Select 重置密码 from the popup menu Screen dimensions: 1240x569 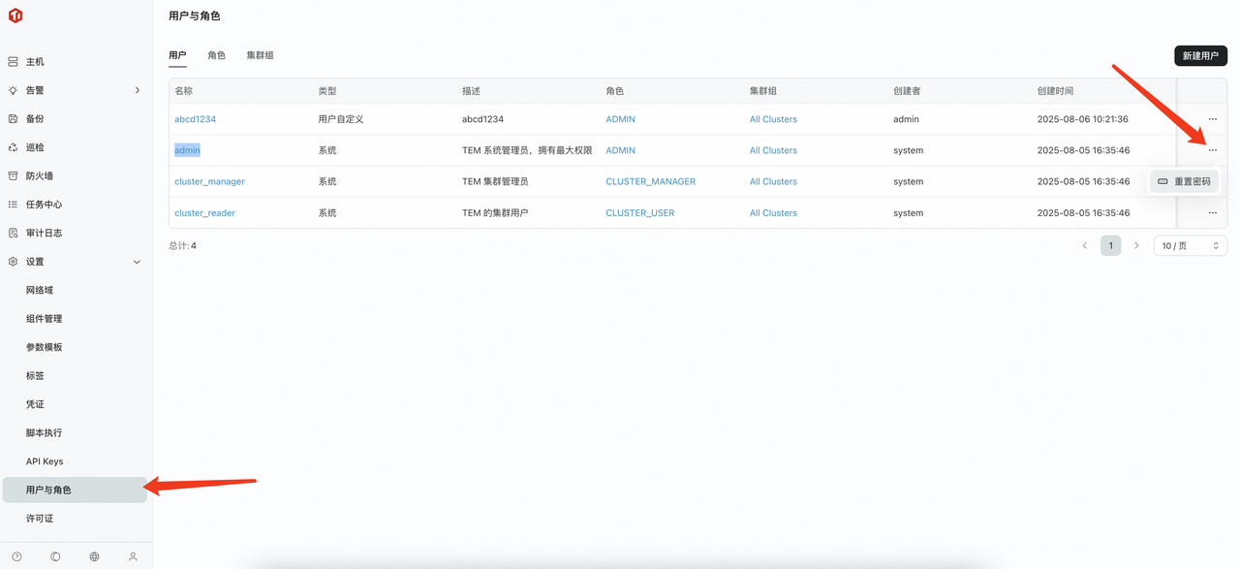1184,181
